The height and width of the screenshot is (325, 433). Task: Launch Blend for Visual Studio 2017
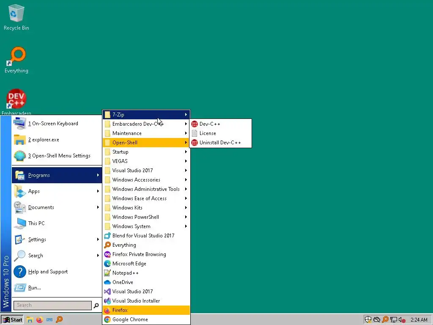[x=146, y=236]
